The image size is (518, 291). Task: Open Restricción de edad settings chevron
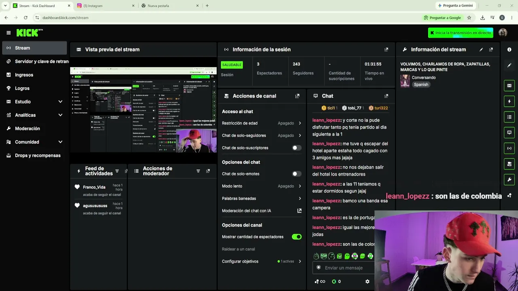(x=300, y=123)
